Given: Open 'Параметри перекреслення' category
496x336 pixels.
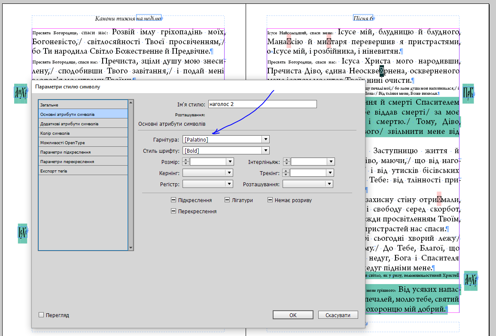Looking at the screenshot, I should 83,161.
